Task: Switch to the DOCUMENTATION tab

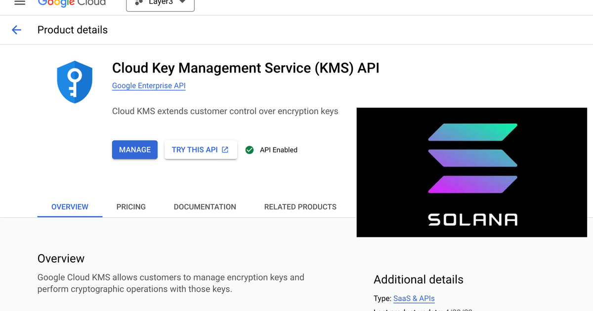Action: click(x=205, y=207)
